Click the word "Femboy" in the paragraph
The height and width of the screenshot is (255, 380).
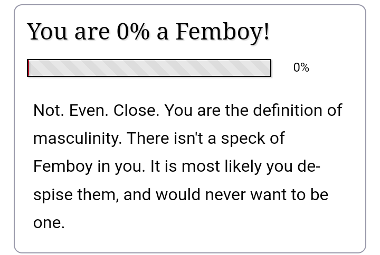coord(63,166)
